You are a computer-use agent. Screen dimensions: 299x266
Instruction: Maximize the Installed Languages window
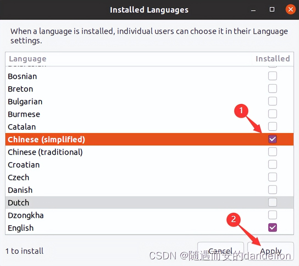(x=272, y=9)
